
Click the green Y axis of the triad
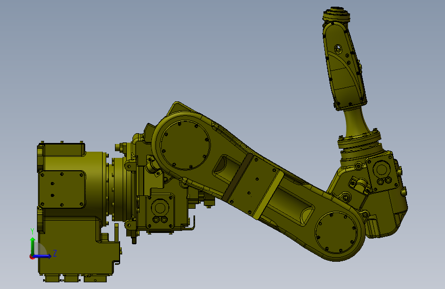pos(33,246)
